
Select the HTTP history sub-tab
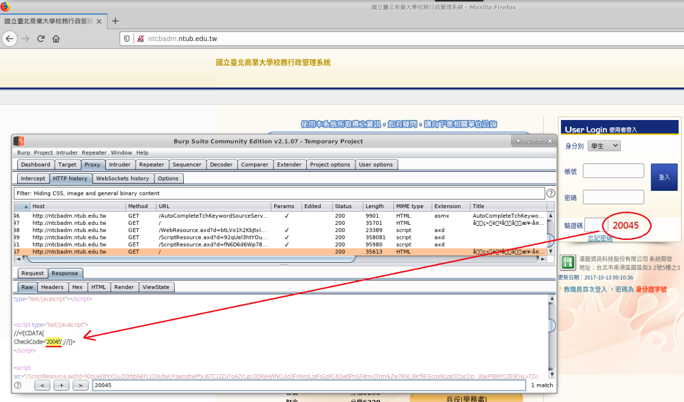tap(71, 178)
